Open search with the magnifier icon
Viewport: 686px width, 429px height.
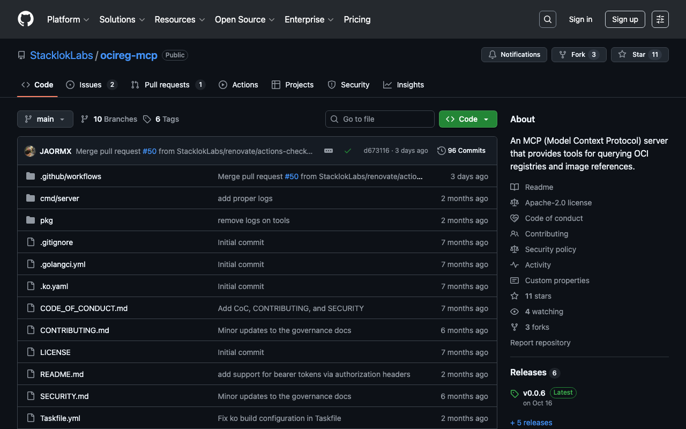click(547, 19)
